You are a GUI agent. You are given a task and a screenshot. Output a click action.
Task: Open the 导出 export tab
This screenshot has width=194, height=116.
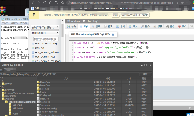click(x=121, y=26)
